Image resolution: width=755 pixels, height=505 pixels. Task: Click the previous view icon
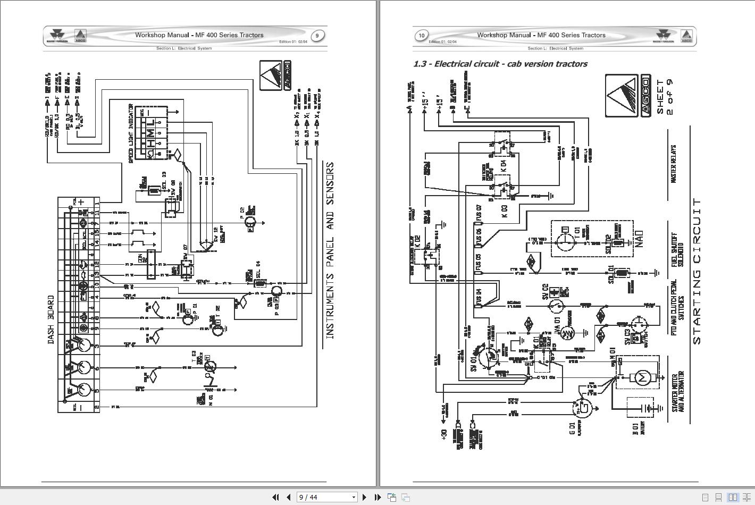(392, 498)
